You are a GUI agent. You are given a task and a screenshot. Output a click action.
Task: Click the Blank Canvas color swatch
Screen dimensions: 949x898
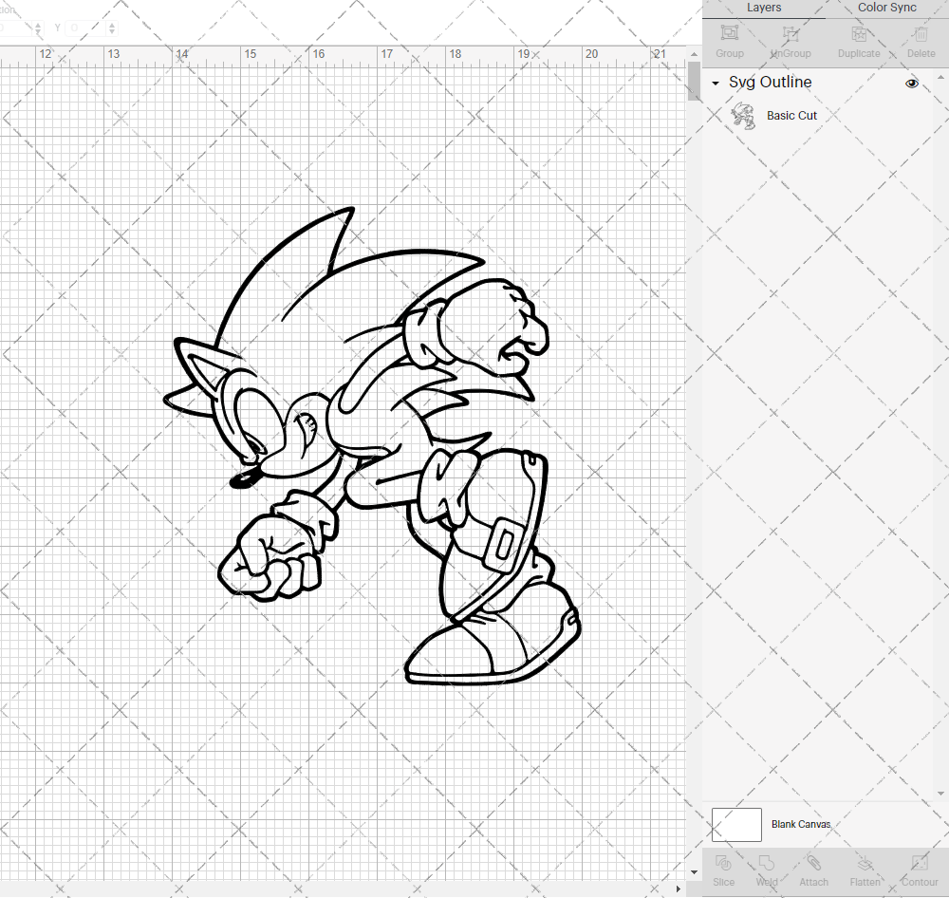pos(736,824)
